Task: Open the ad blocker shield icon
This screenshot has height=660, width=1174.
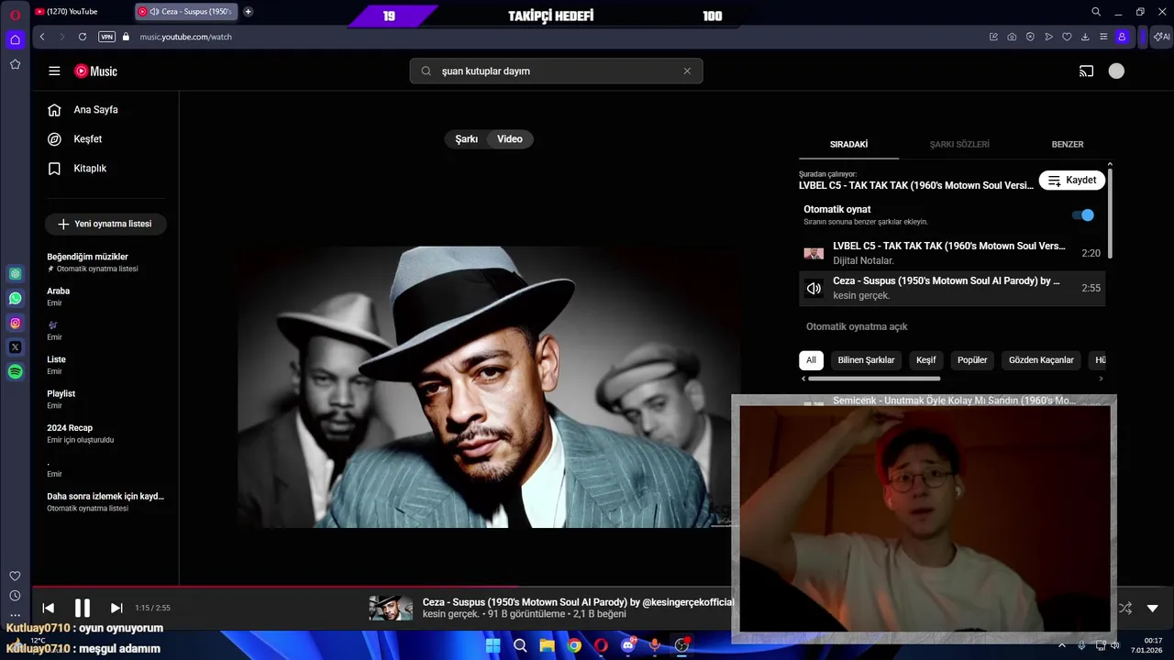Action: click(x=1030, y=37)
